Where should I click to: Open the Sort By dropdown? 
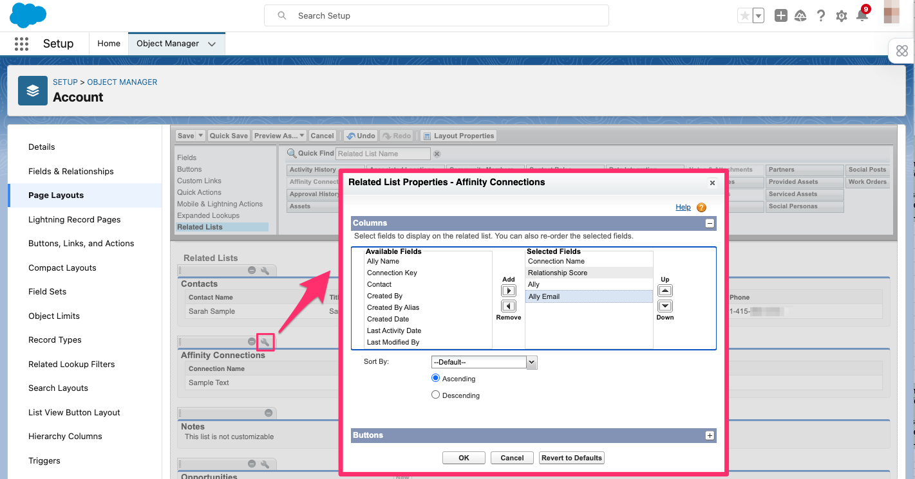531,361
